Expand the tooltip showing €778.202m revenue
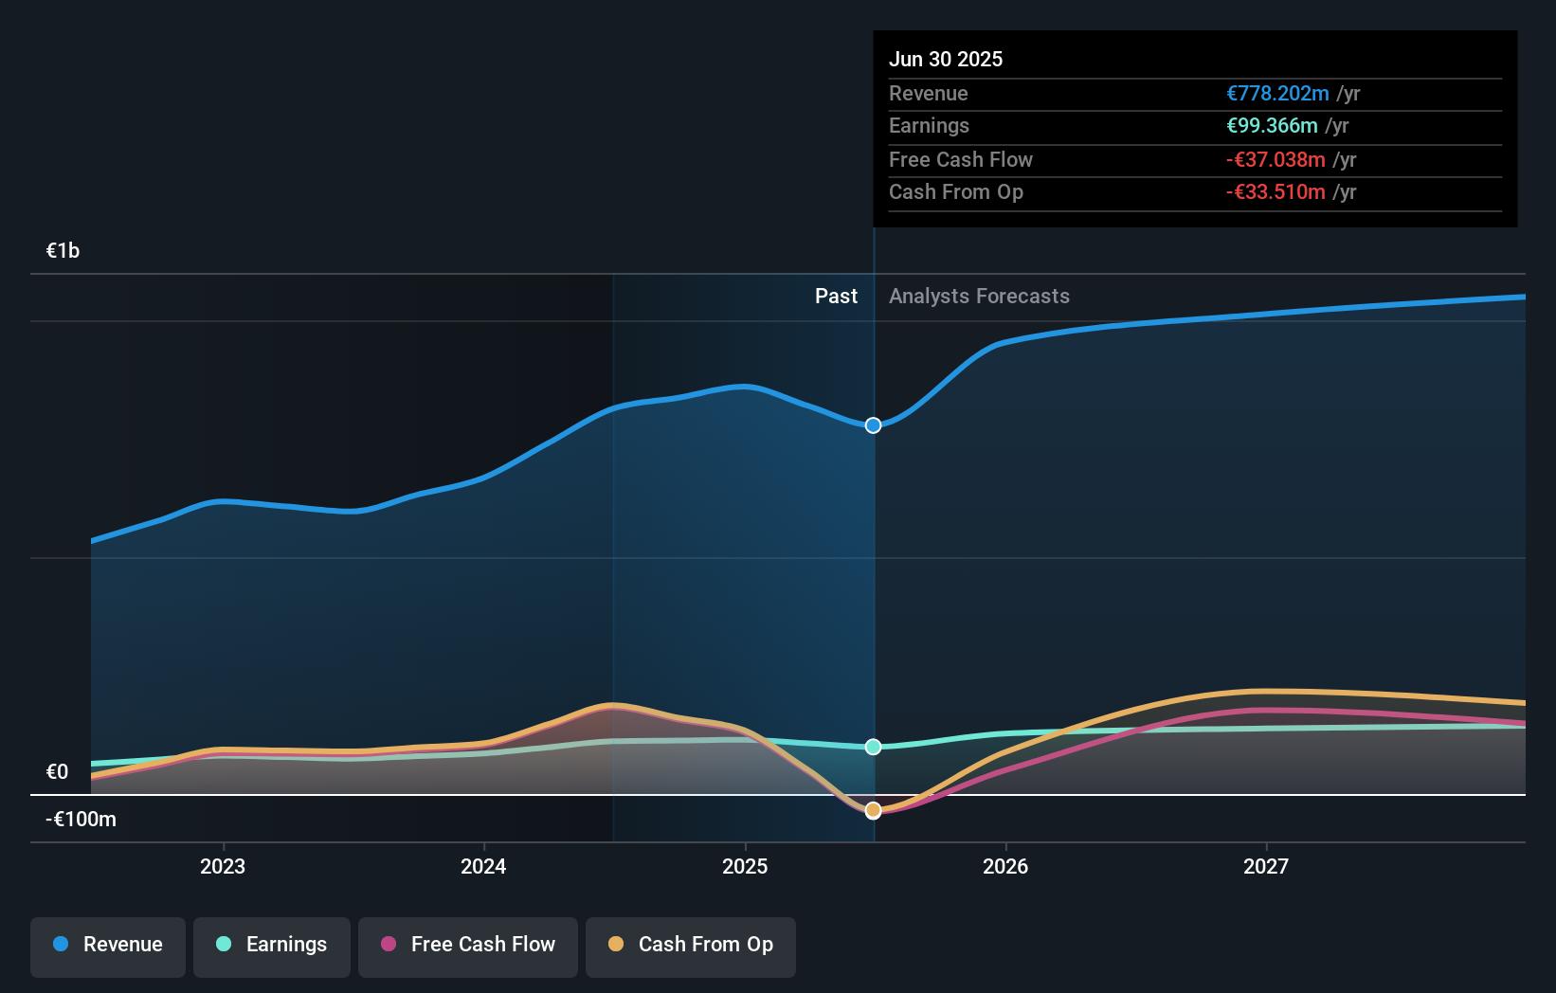This screenshot has width=1556, height=993. pos(1276,94)
